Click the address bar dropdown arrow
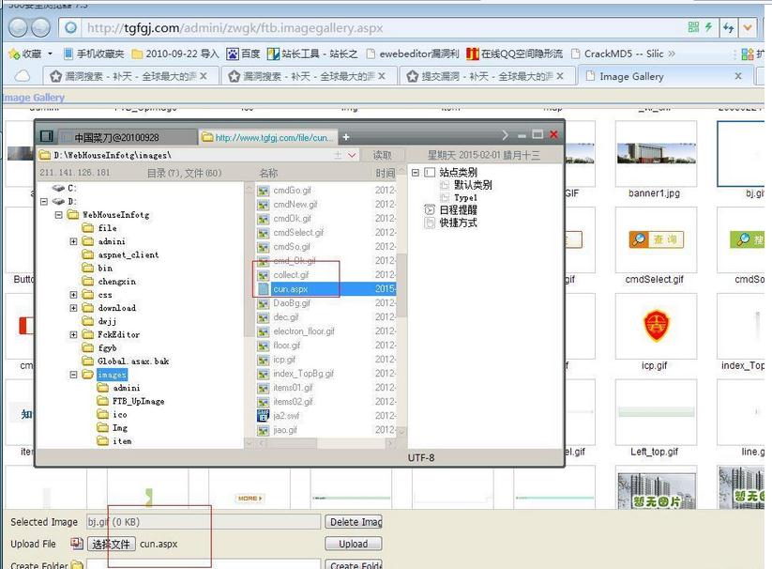The width and height of the screenshot is (772, 569). (748, 27)
